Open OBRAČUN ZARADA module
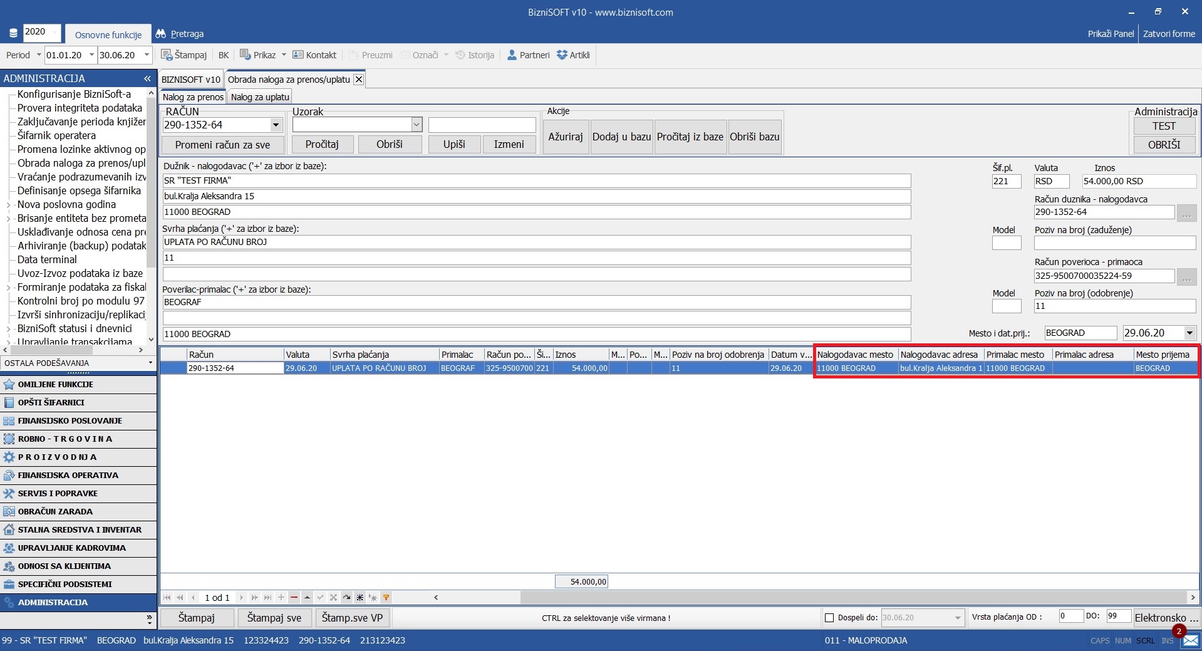The height and width of the screenshot is (651, 1202). coord(78,511)
